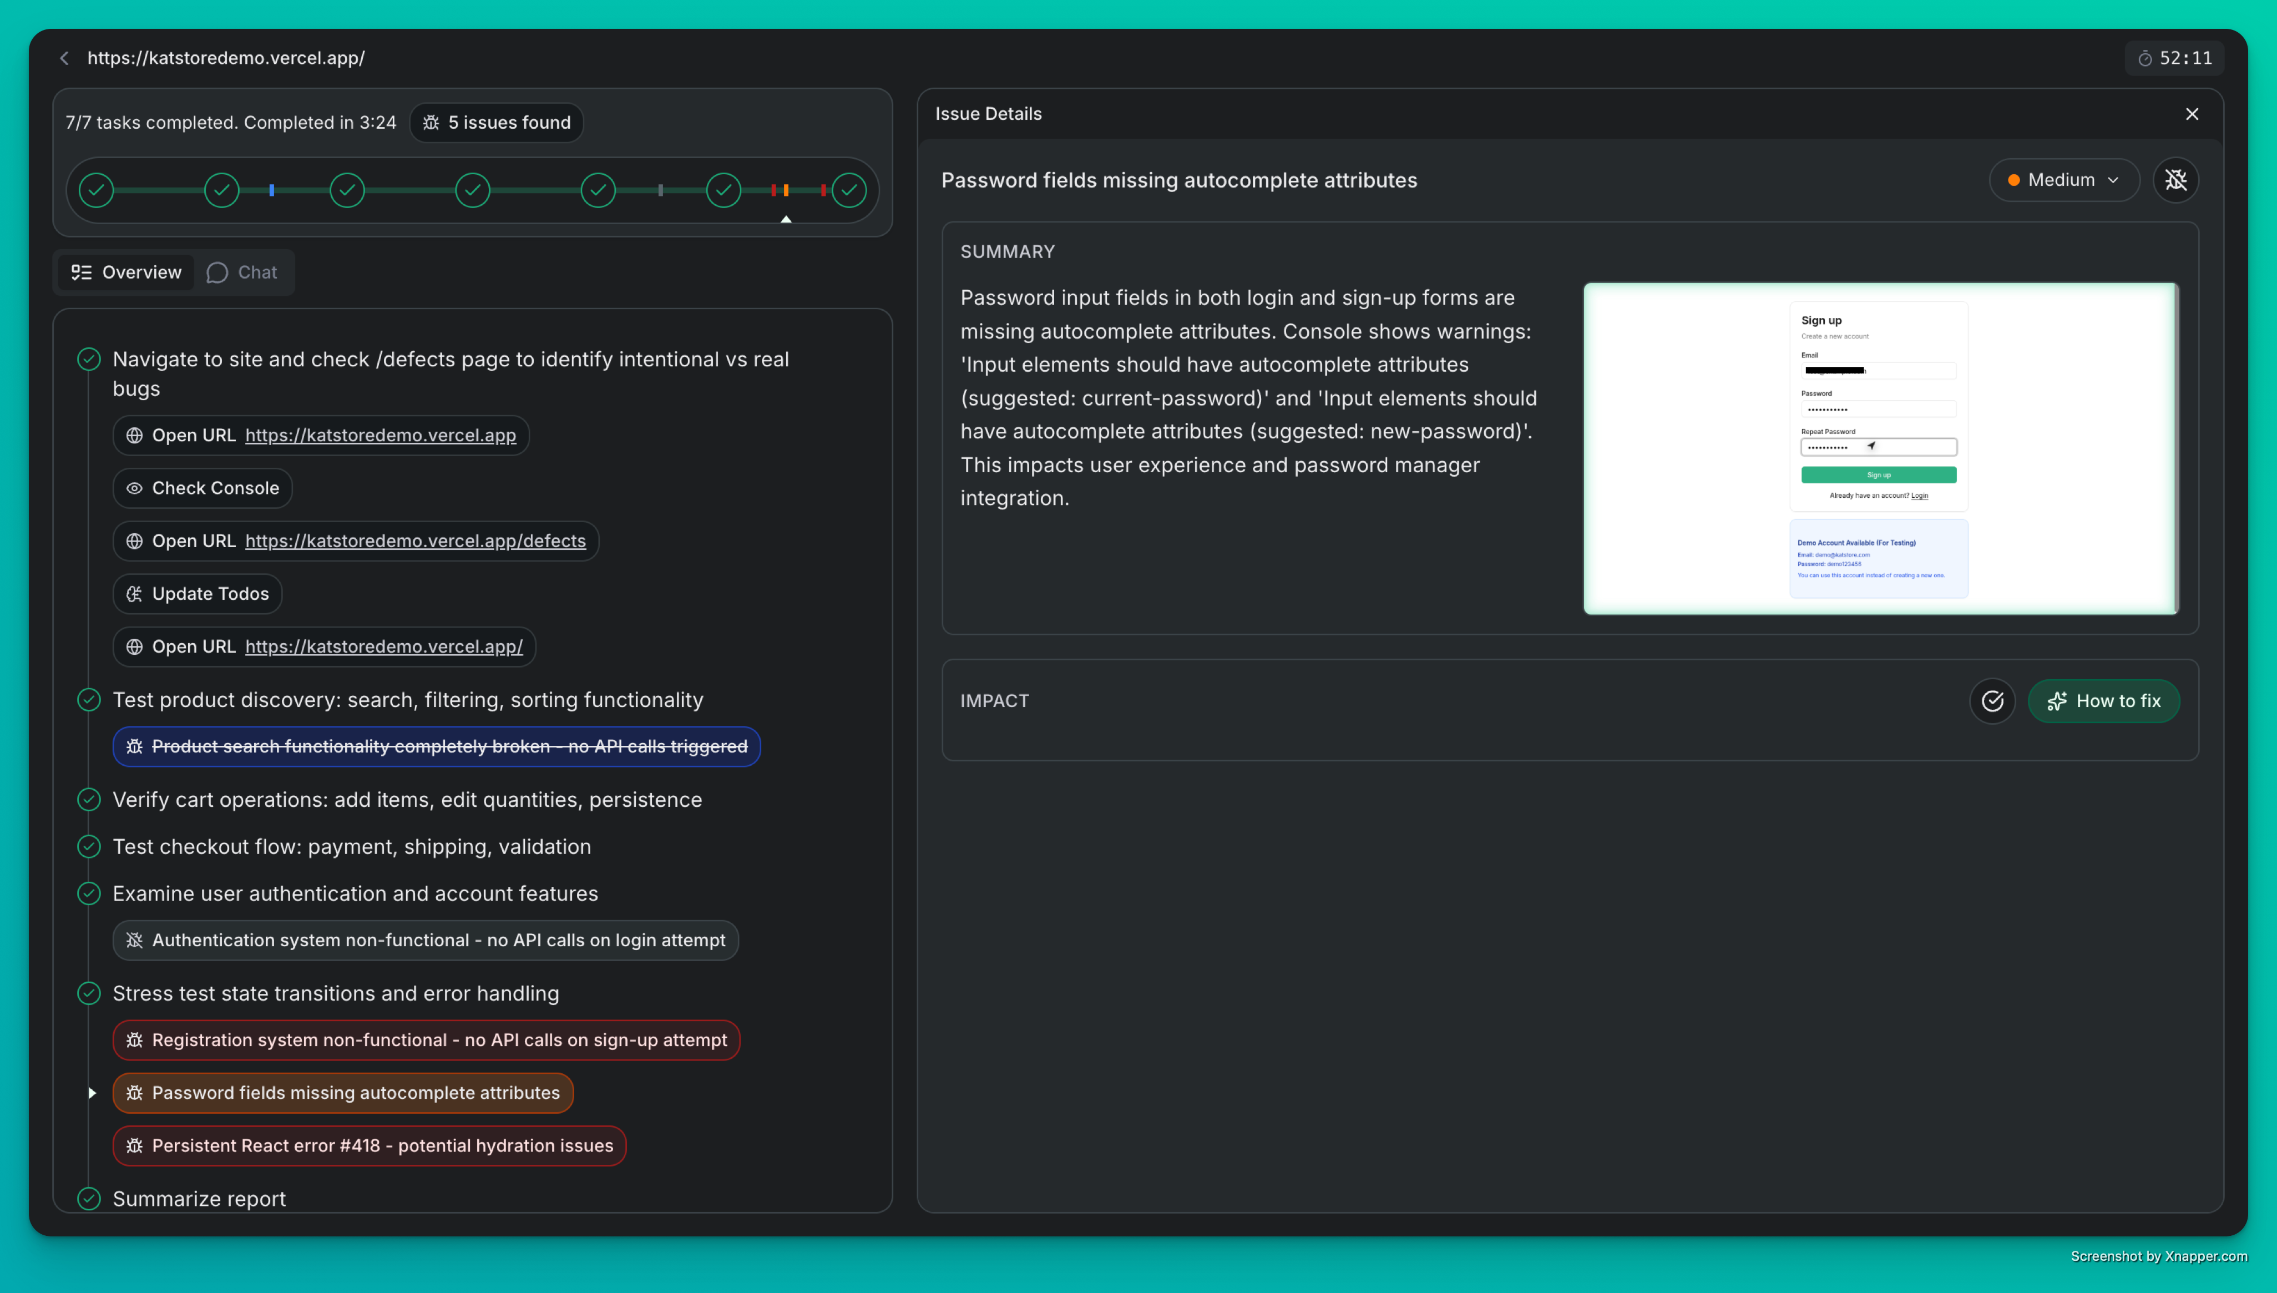
Task: Click the bug icon beside 5 issues found
Action: tap(432, 122)
